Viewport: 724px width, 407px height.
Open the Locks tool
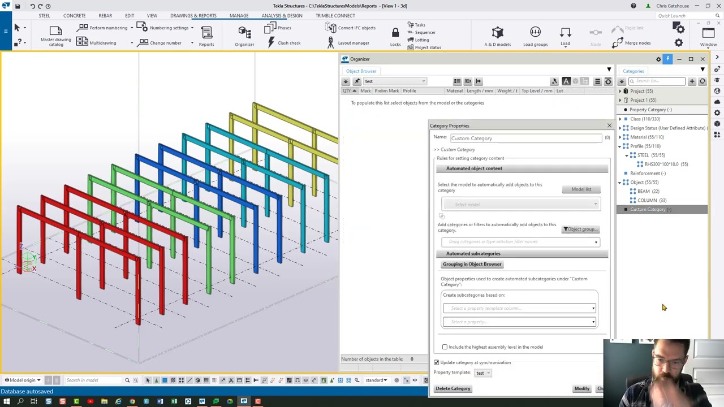[x=395, y=36]
